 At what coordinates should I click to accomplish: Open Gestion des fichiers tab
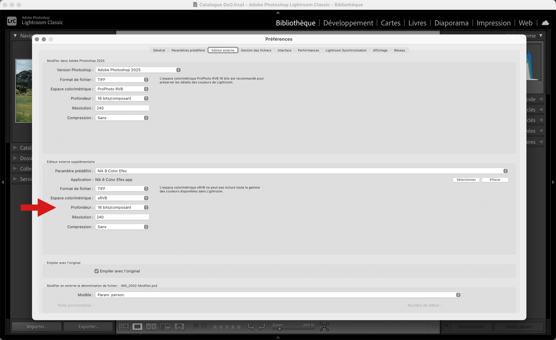(x=256, y=50)
